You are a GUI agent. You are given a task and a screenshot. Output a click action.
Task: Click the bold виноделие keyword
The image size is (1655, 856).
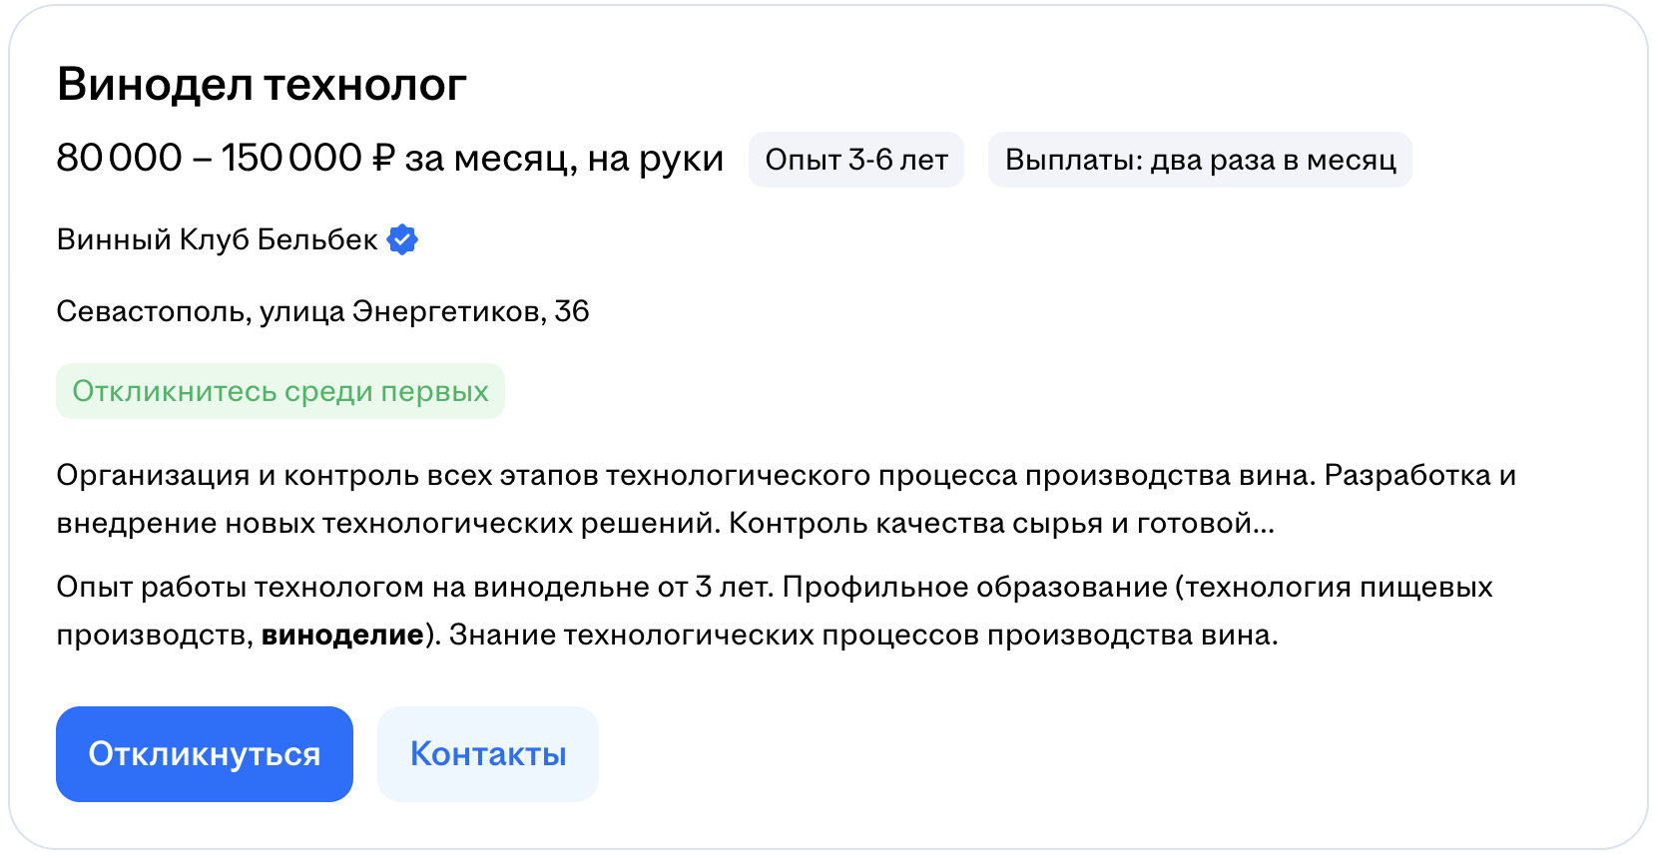[342, 636]
